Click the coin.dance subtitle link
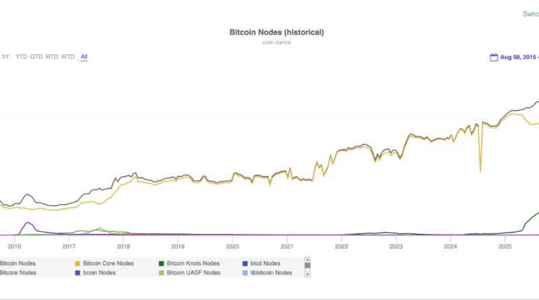 click(277, 42)
